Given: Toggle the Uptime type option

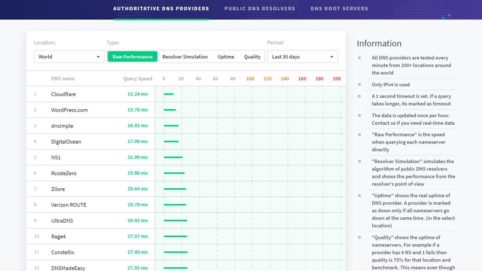Looking at the screenshot, I should (x=226, y=56).
